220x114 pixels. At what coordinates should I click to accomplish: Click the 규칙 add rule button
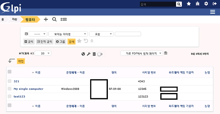[x=29, y=42]
